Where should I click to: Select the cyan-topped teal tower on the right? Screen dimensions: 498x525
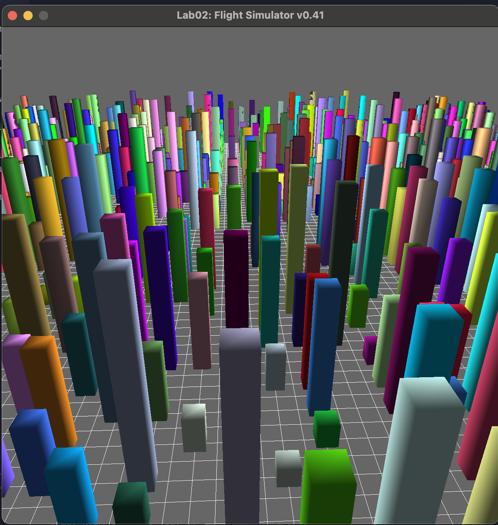pyautogui.click(x=432, y=342)
